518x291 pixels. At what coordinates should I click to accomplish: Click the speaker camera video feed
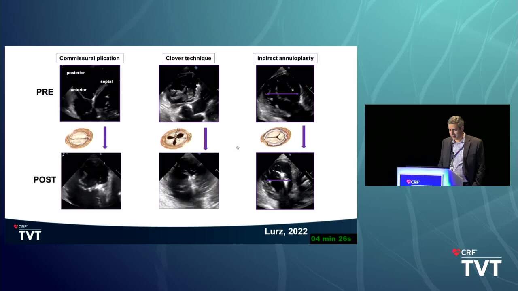click(x=437, y=145)
